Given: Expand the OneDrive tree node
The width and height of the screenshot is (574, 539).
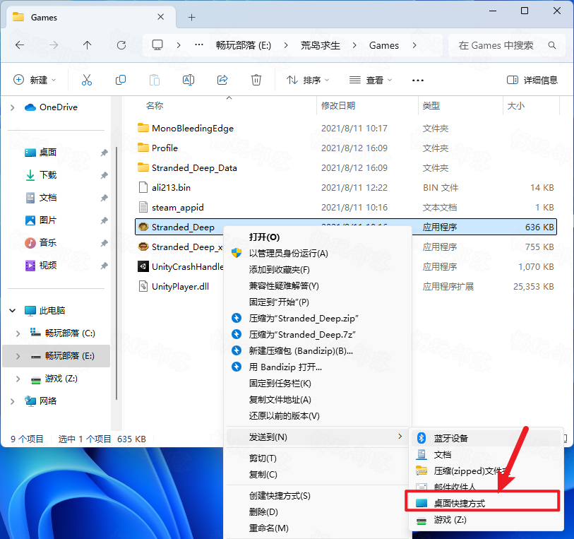Looking at the screenshot, I should coord(13,107).
